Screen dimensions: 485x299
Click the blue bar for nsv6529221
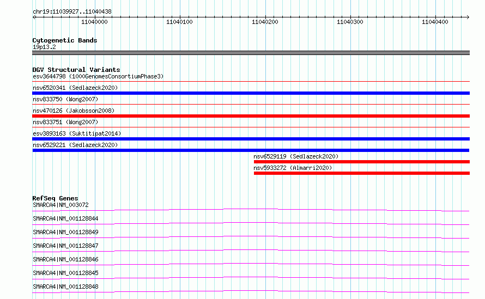click(x=251, y=150)
